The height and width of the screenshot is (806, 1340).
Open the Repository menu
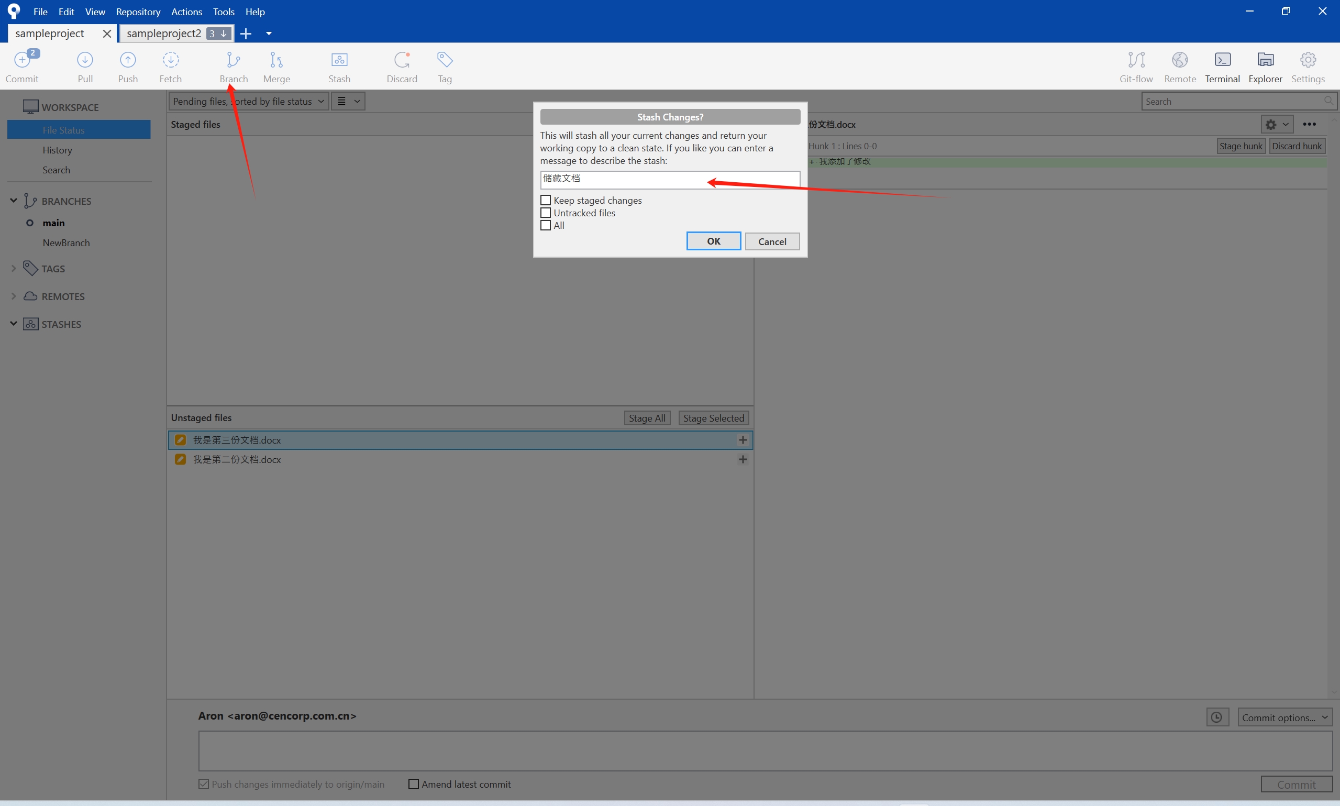[138, 12]
